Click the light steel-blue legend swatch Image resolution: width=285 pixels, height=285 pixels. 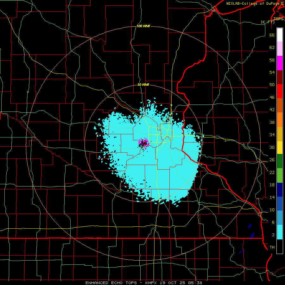[x=280, y=218]
